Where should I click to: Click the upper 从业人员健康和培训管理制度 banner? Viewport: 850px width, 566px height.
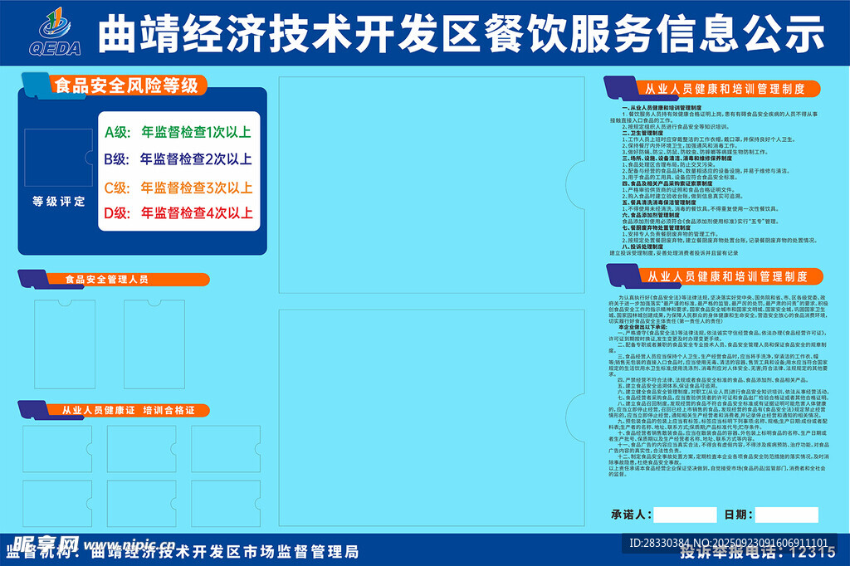point(718,88)
